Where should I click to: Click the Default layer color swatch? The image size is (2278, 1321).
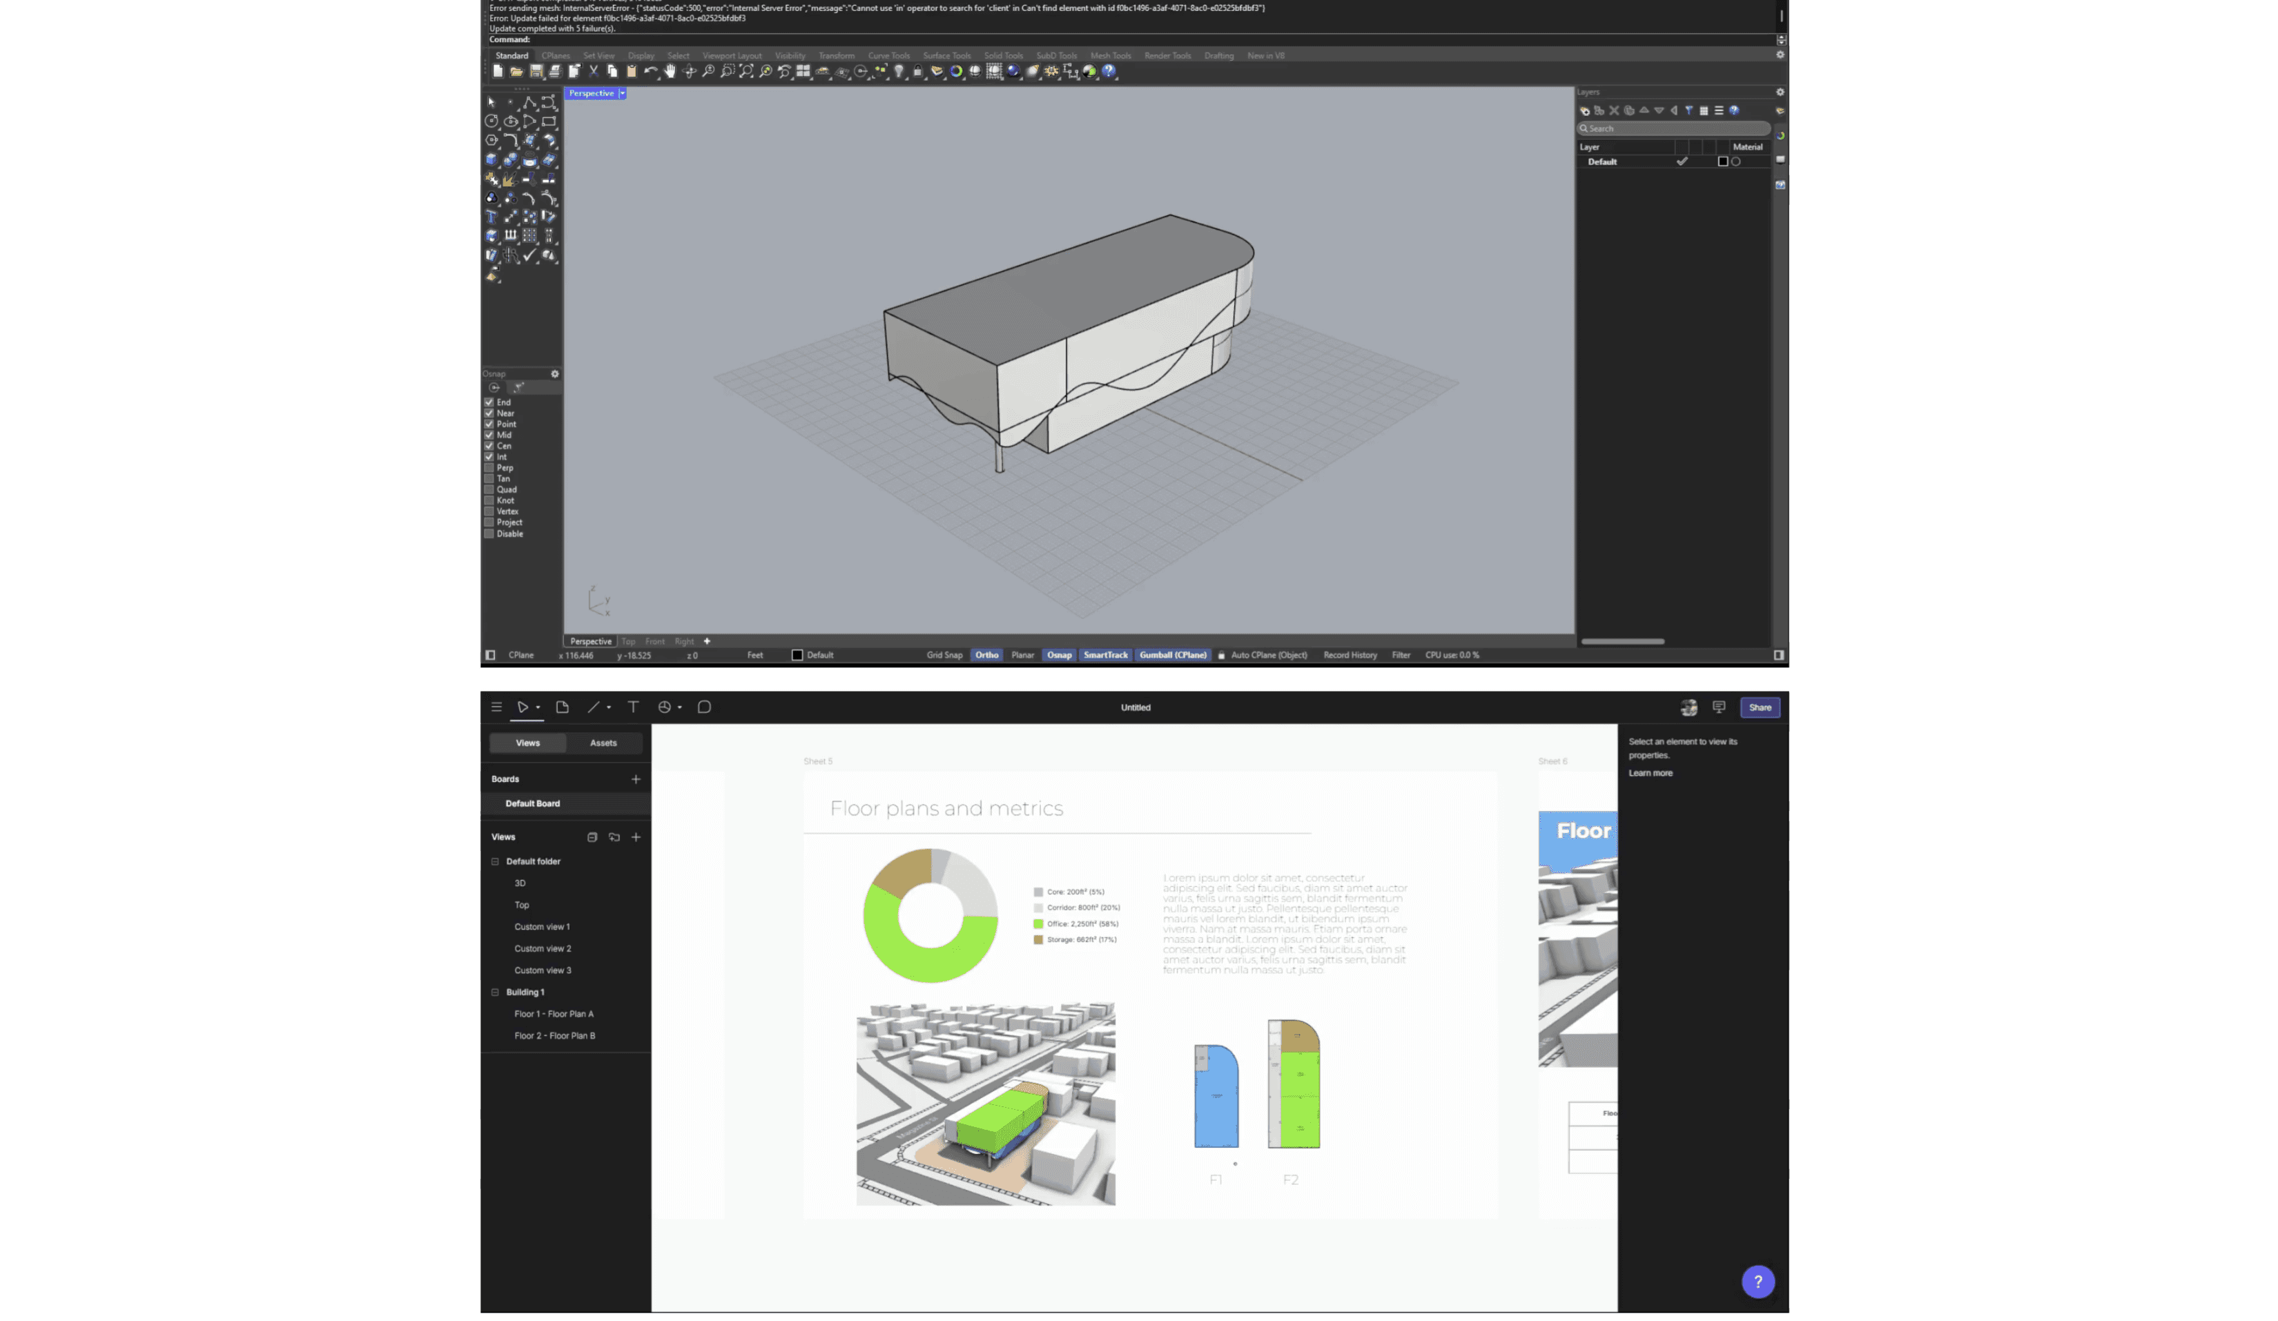coord(1722,162)
